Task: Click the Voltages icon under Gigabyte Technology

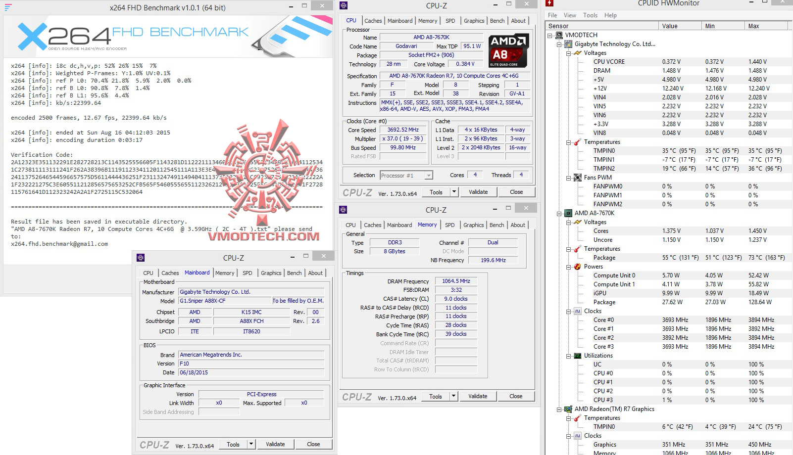Action: tap(577, 53)
